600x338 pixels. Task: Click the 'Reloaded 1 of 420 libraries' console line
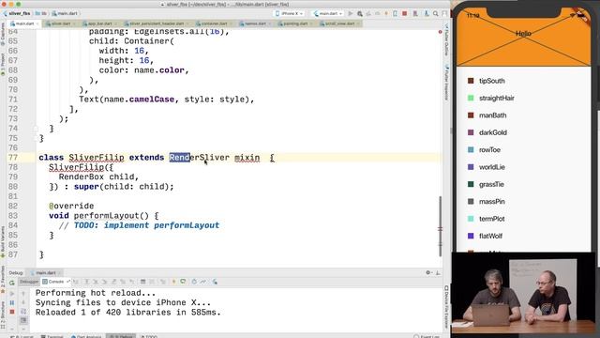128,313
